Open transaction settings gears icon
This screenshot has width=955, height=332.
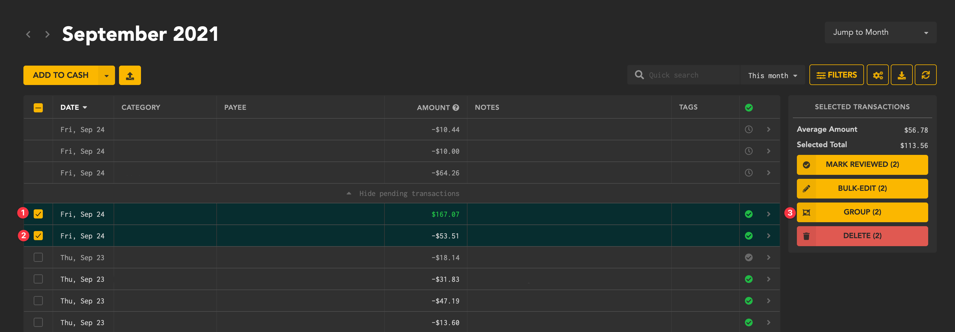(x=877, y=75)
